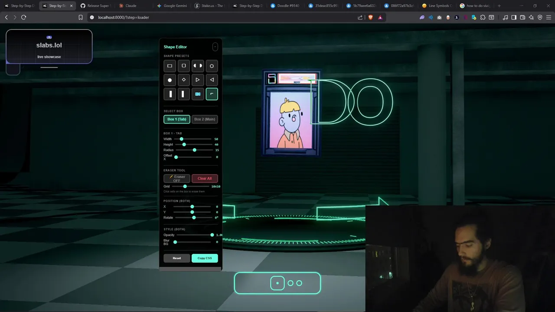The height and width of the screenshot is (312, 555).
Task: Open the share page icon
Action: click(360, 17)
